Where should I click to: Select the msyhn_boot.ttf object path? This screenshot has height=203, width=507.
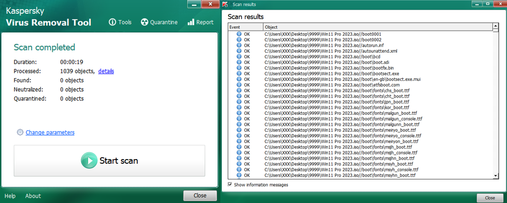pos(340,175)
